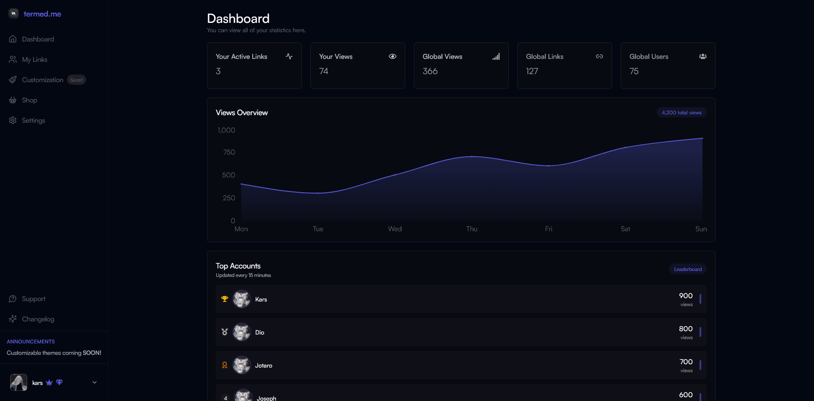The image size is (814, 401).
Task: Click the Leaderboard button
Action: [x=688, y=269]
